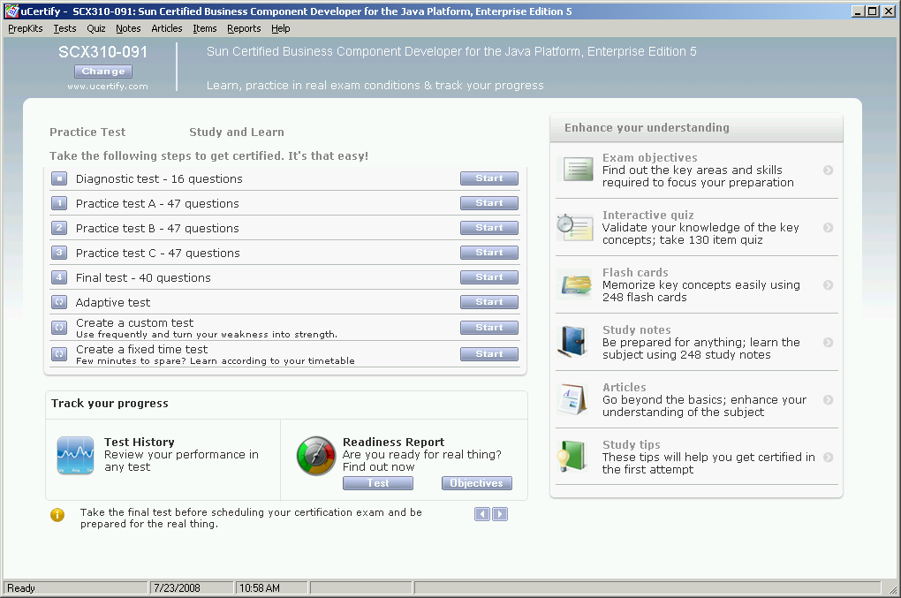901x598 pixels.
Task: Show the previous tip with left arrow
Action: coord(482,514)
